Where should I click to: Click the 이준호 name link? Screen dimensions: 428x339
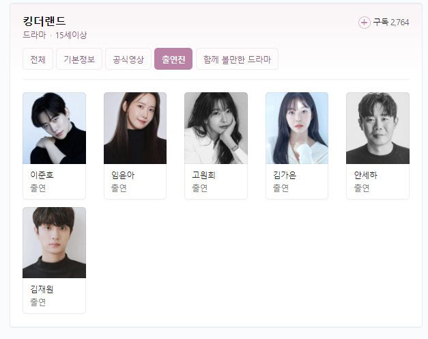coord(42,175)
